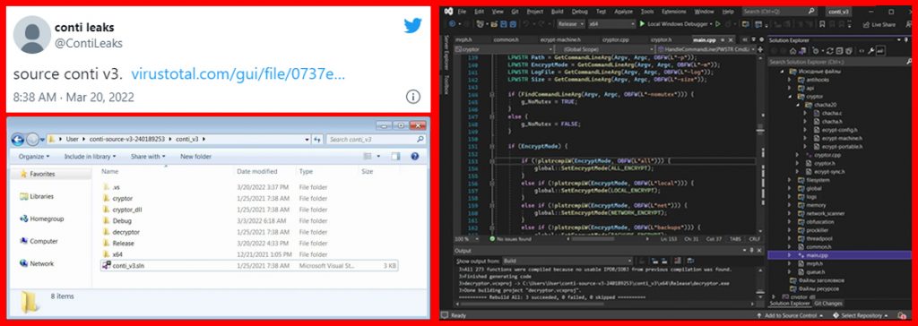Open the Explorer change view dropdown
The height and width of the screenshot is (326, 918).
(380, 156)
